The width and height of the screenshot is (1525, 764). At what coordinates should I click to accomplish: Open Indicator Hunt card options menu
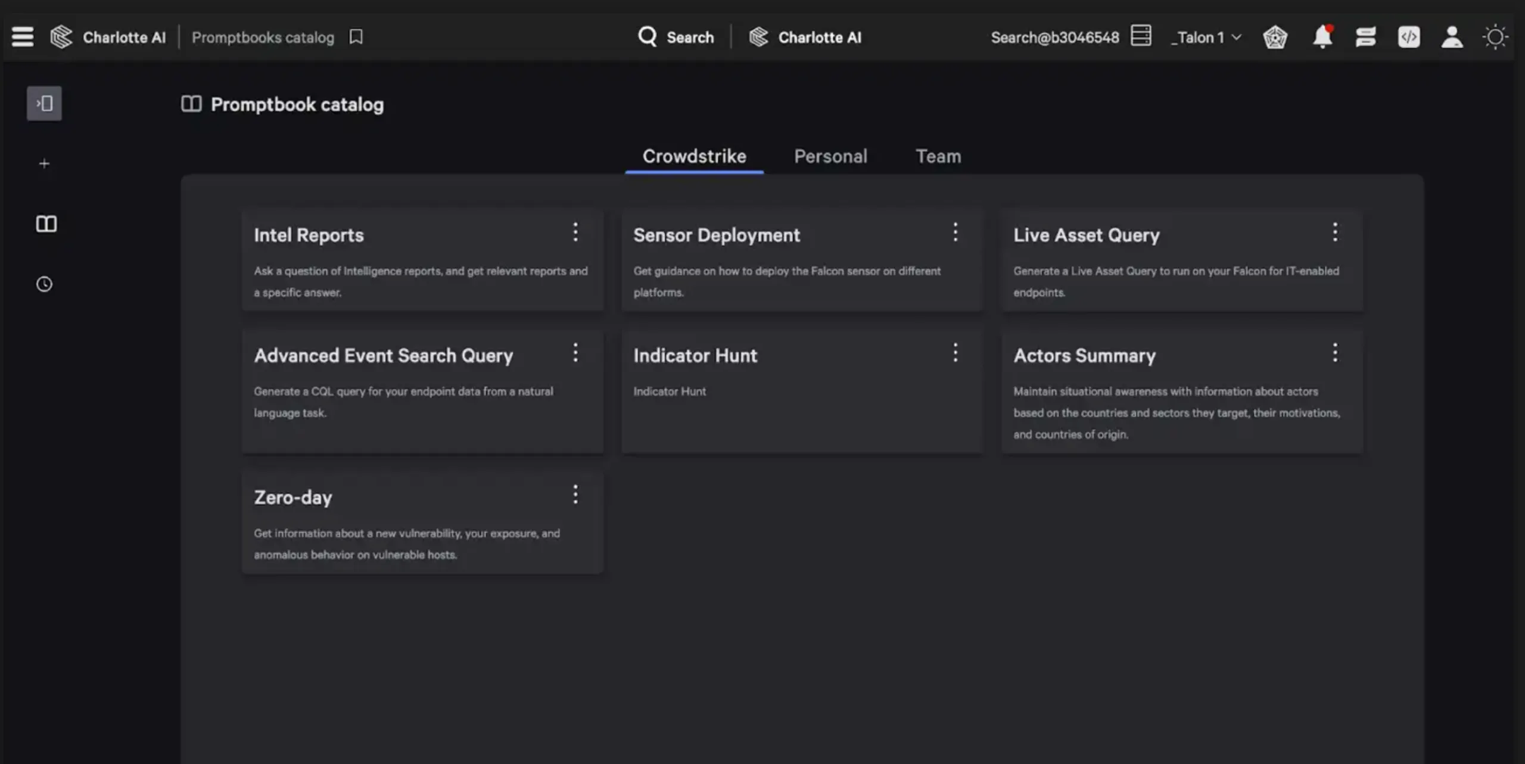pyautogui.click(x=956, y=353)
